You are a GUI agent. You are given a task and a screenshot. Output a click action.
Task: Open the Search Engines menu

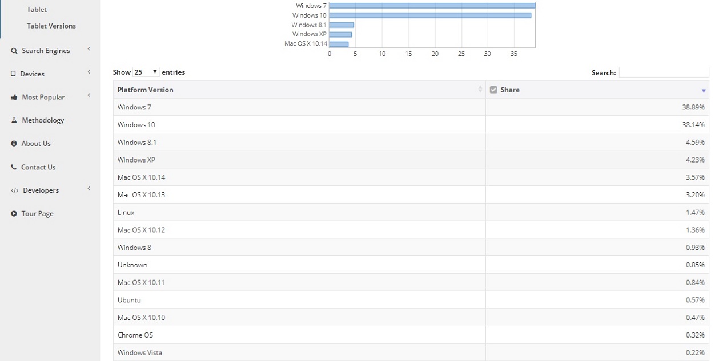pyautogui.click(x=46, y=51)
